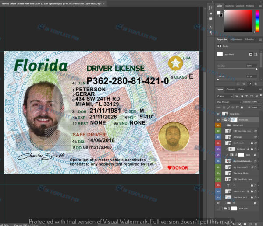Switch to the Adjustments tab
Viewport: 263px width, 226px height.
pos(236,39)
